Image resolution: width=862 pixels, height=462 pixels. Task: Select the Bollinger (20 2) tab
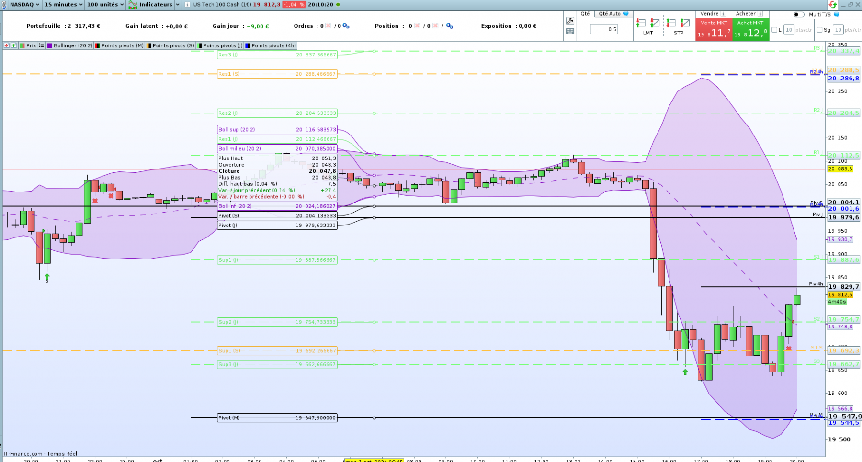pos(70,45)
